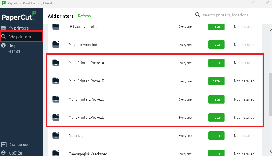Click Not installed status for M Laerervaerelse
Image resolution: width=272 pixels, height=156 pixels.
point(244,45)
